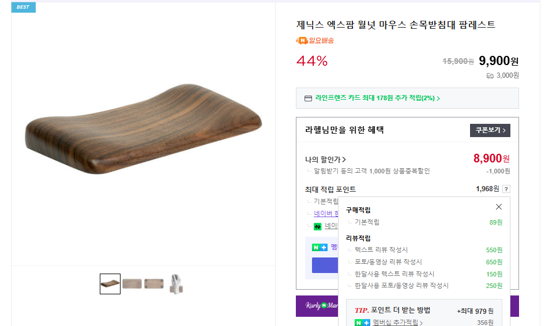Viewport: 545px width, 326px height.
Task: Select the third bottom-view thumbnail
Action: (x=154, y=284)
